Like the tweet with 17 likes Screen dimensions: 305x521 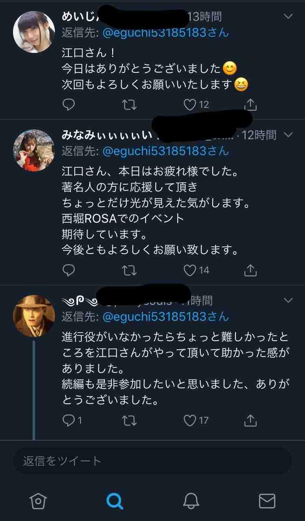tap(190, 420)
